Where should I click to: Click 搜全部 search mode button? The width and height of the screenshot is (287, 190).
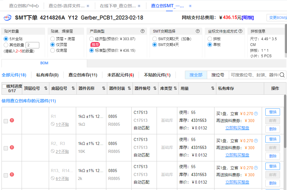(196, 75)
